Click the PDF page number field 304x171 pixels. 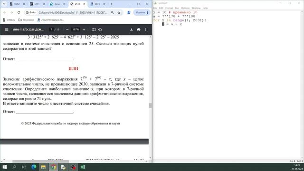tap(51, 29)
